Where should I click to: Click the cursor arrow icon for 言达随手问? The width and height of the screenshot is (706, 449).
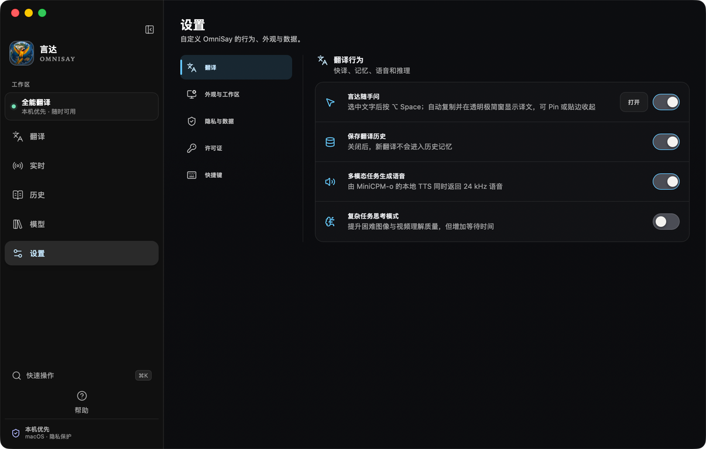point(330,102)
